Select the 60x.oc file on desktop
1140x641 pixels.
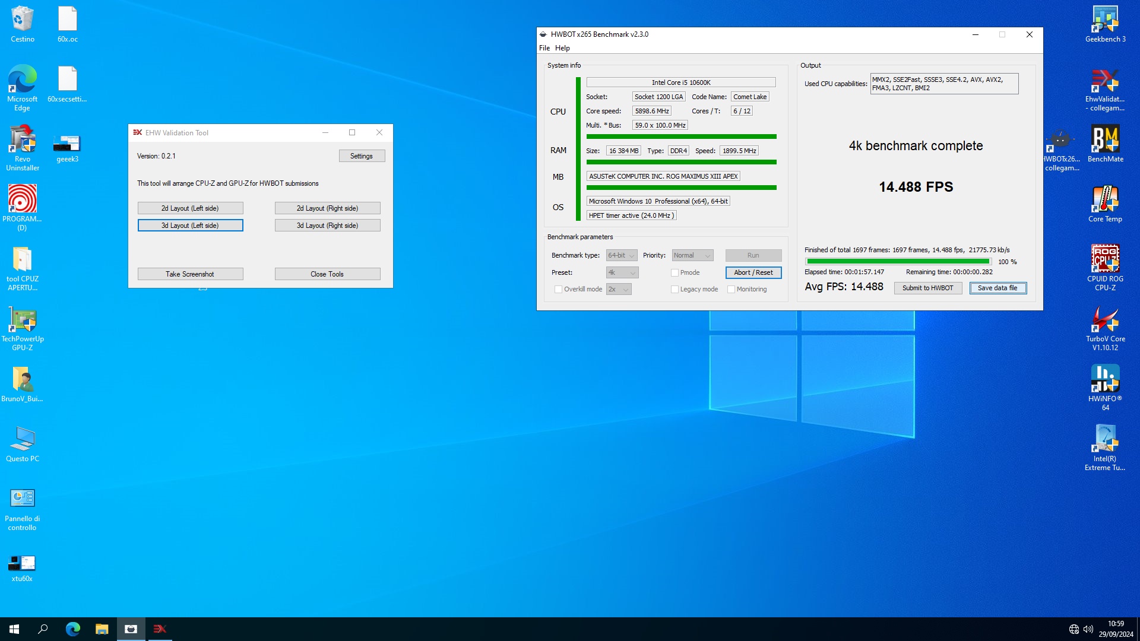[x=68, y=24]
